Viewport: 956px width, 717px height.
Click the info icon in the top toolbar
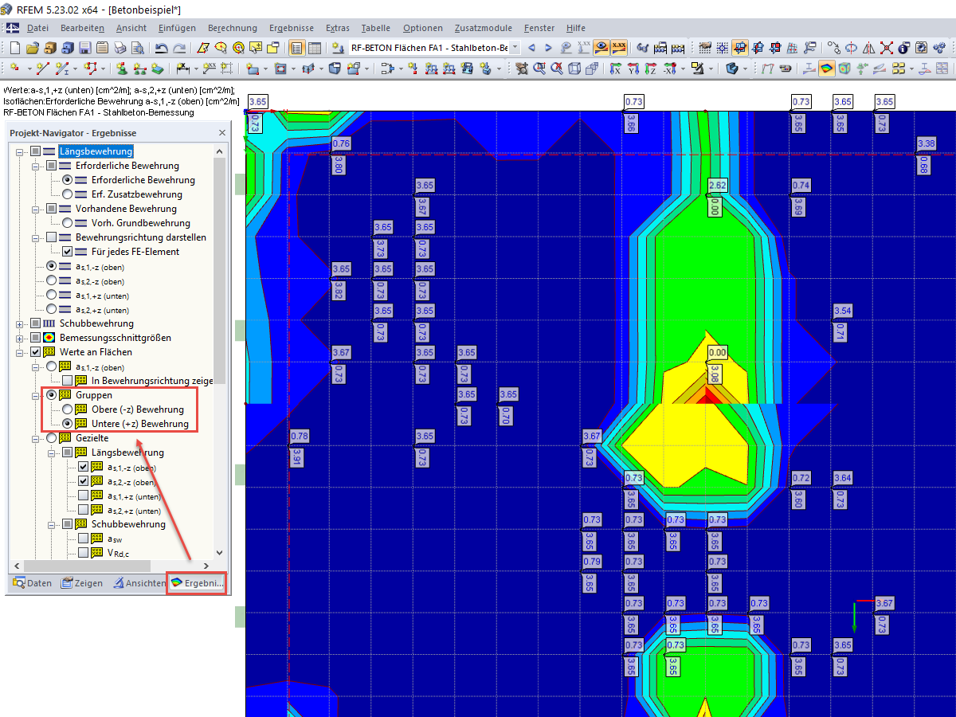click(904, 48)
